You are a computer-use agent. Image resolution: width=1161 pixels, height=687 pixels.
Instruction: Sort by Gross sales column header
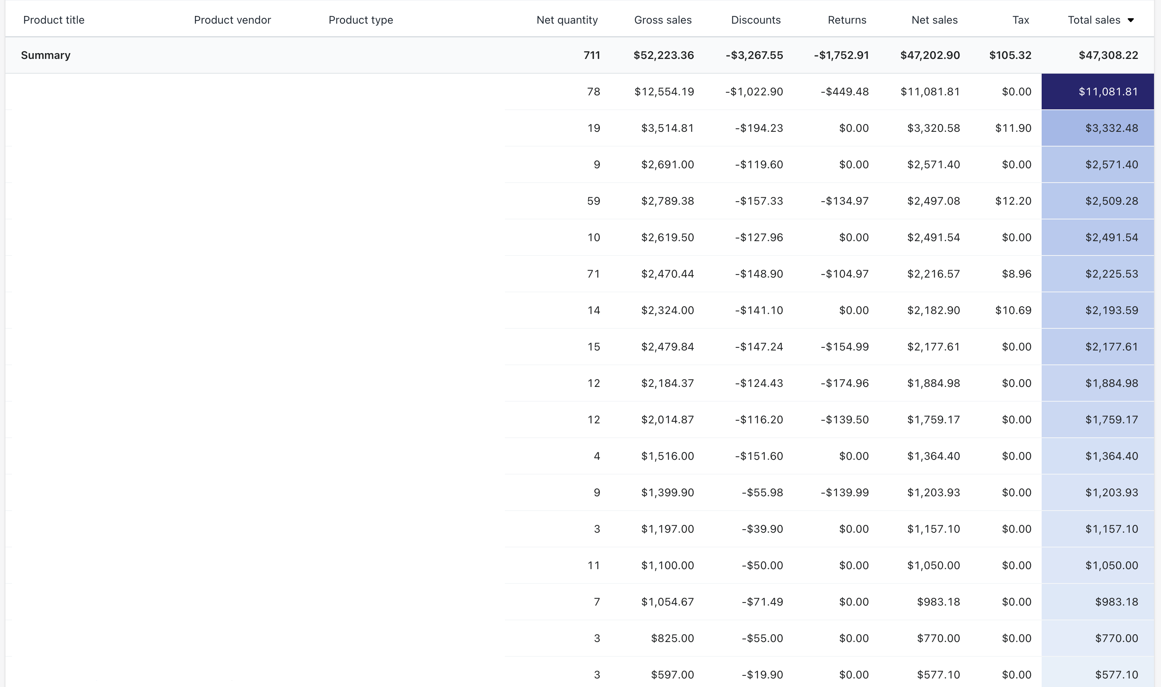663,20
